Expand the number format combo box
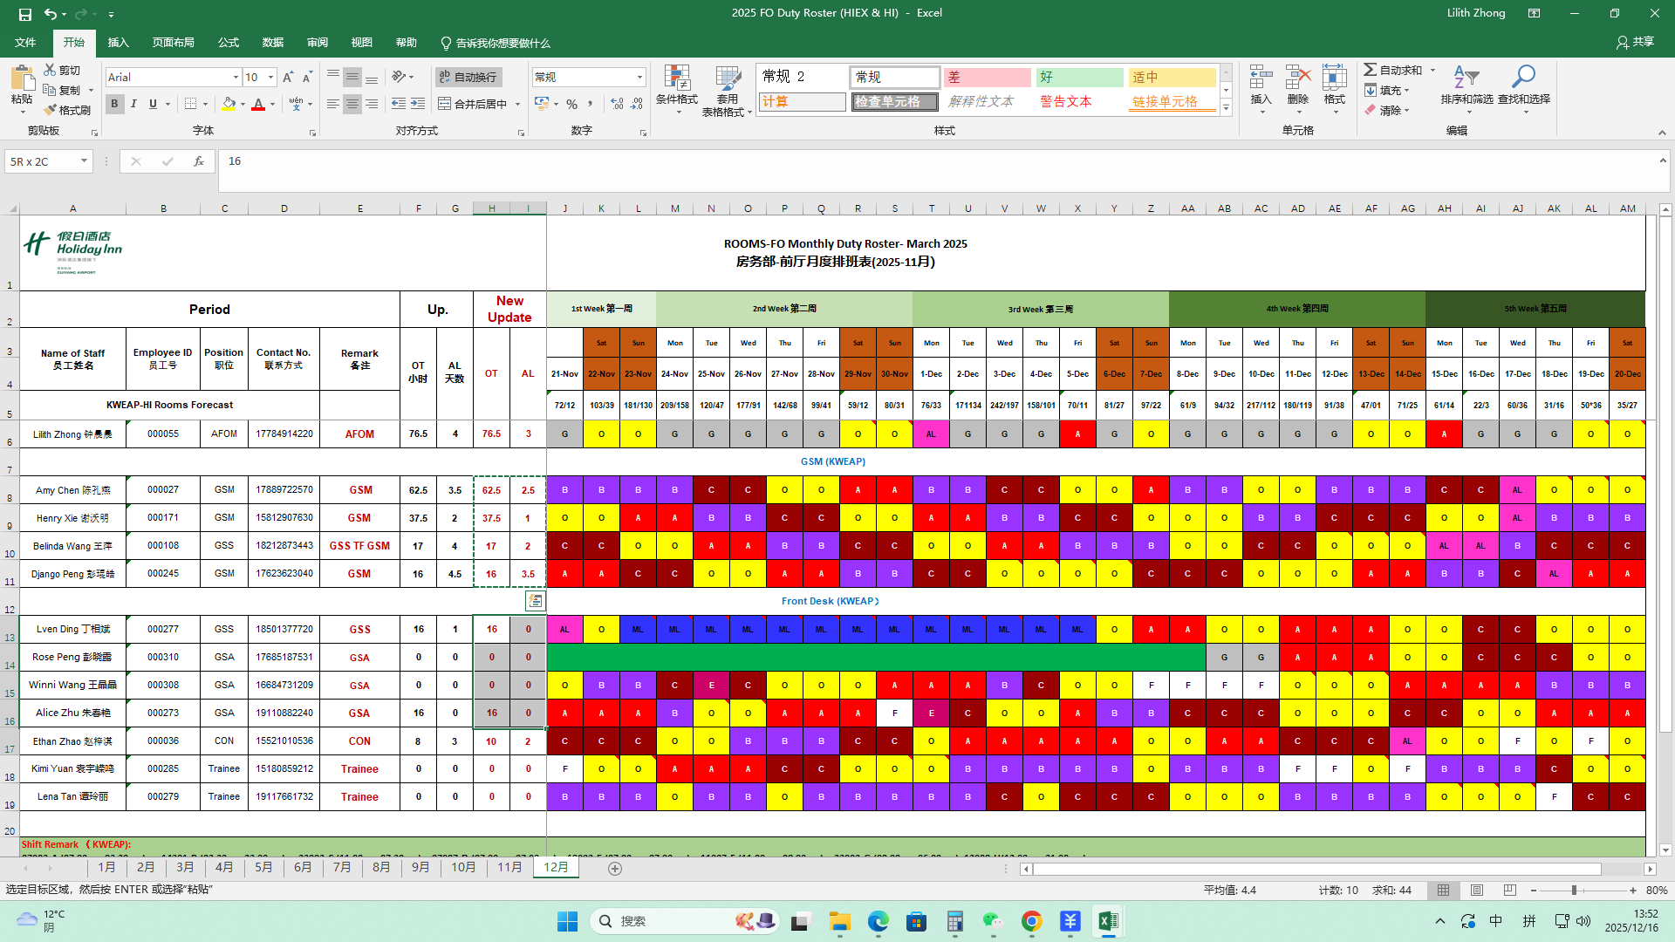 pos(639,78)
